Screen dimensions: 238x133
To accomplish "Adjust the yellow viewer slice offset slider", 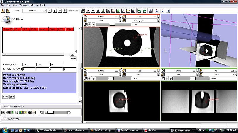I will [114, 78].
